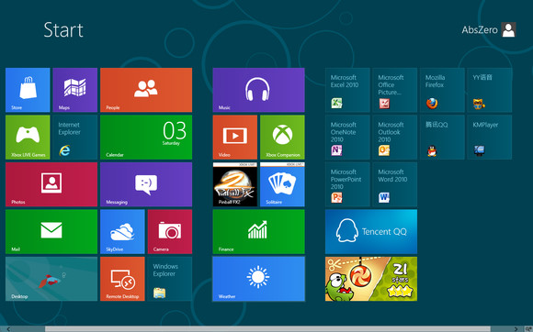
Task: Launch Windows Explorer tile
Action: tap(170, 279)
